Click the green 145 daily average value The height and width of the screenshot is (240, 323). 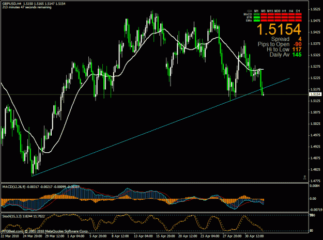(x=297, y=55)
